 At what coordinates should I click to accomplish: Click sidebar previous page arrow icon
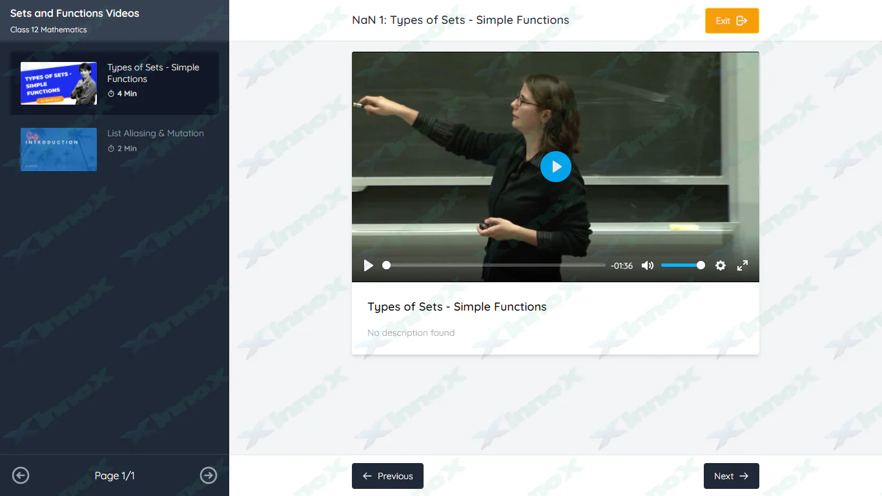pyautogui.click(x=21, y=475)
